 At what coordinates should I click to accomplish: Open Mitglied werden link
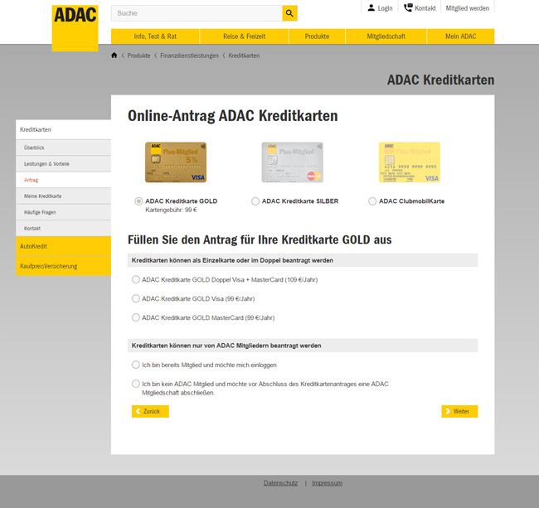point(467,8)
